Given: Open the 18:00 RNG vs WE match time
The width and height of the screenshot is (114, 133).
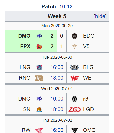Looking at the screenshot, I should click(x=57, y=78).
